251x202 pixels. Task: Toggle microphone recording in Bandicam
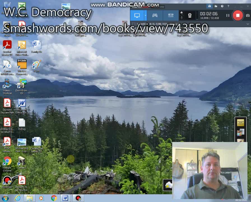coord(182,17)
